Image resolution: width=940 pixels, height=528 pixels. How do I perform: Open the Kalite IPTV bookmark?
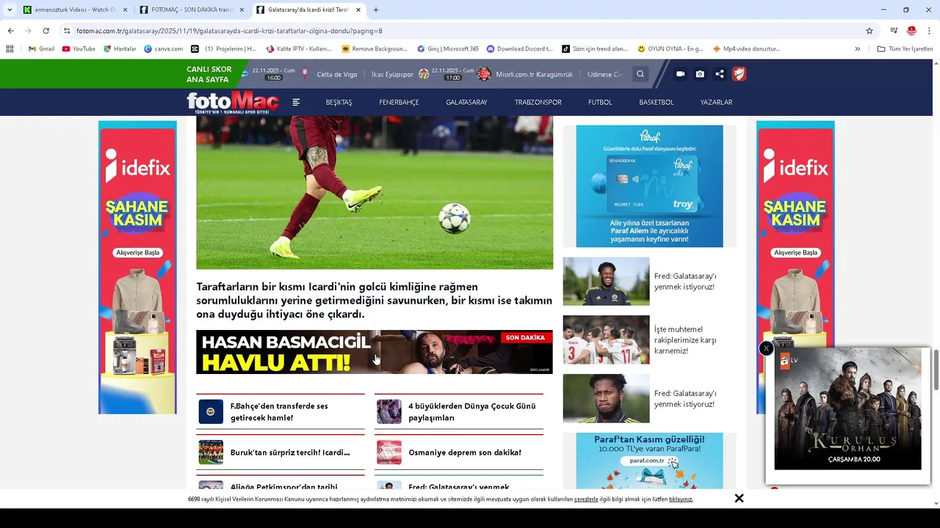pos(299,49)
